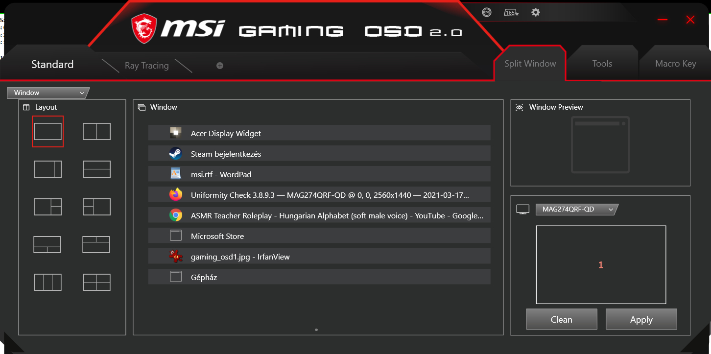Viewport: 711px width, 354px height.
Task: Click the Apply button
Action: [x=641, y=319]
